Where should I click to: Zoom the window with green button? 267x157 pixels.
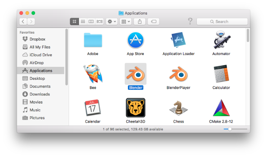click(34, 13)
